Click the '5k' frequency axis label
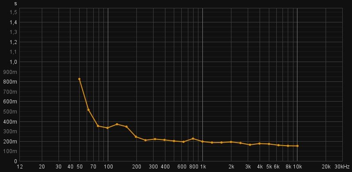 (269, 167)
